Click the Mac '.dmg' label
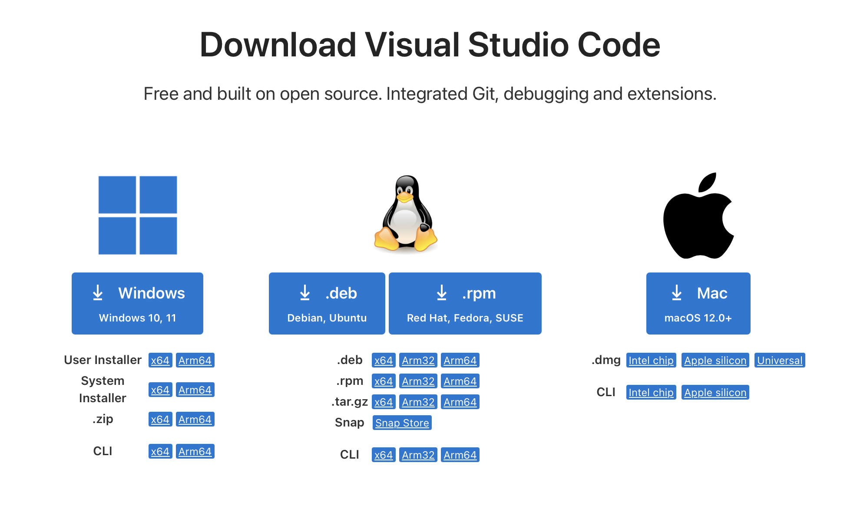847x525 pixels. pyautogui.click(x=606, y=360)
